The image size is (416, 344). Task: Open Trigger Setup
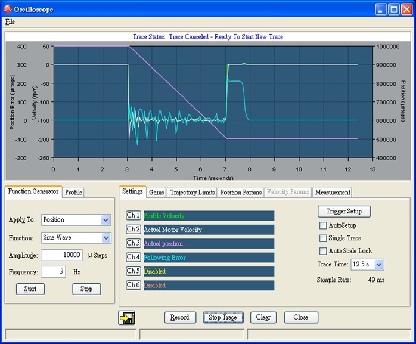pyautogui.click(x=344, y=212)
